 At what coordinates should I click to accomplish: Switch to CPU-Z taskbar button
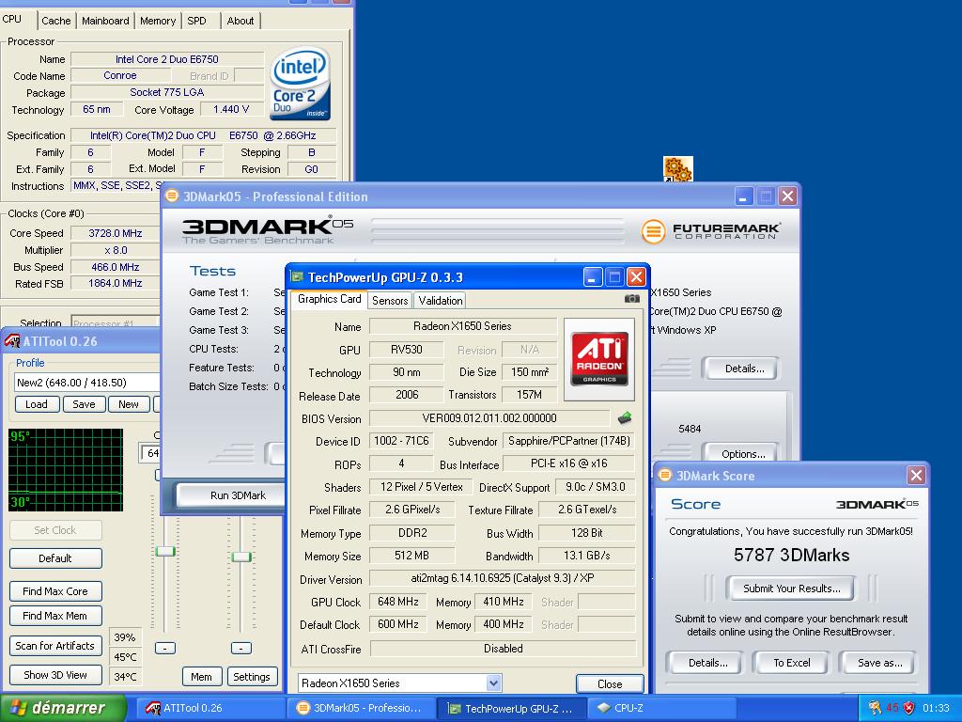[662, 708]
